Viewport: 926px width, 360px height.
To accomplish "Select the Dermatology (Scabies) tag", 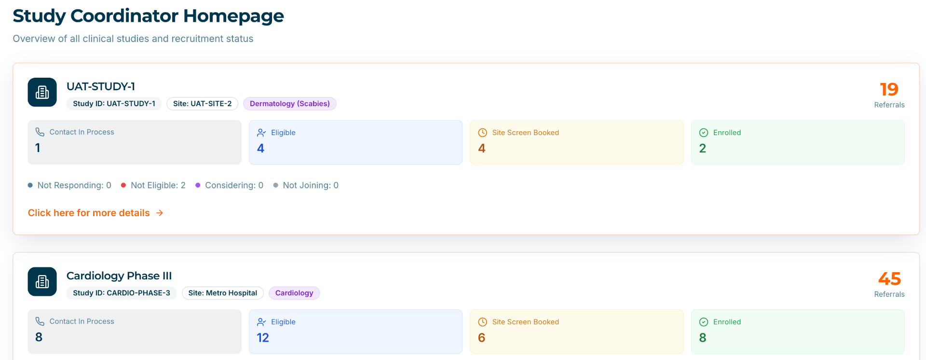I will 290,104.
